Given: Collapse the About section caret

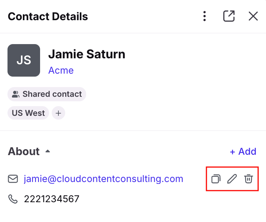Looking at the screenshot, I should tap(48, 151).
